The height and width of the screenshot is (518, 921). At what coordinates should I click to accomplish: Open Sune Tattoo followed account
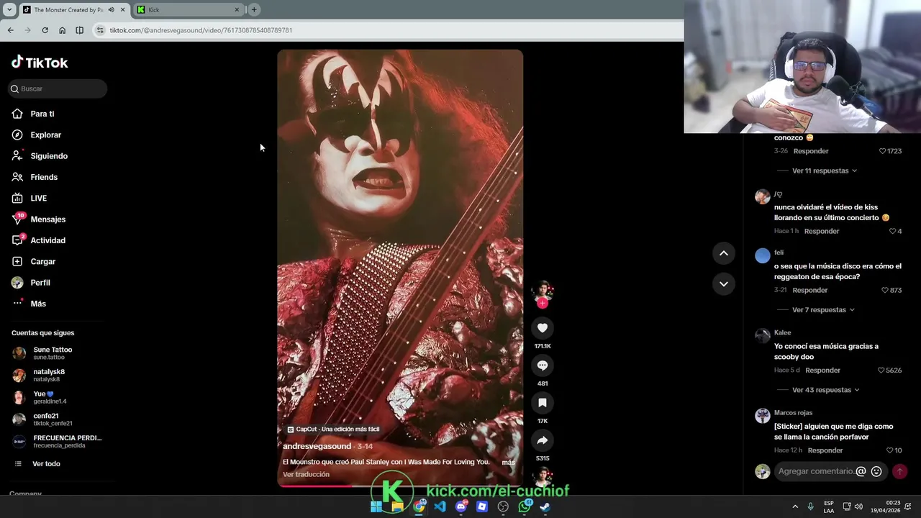(52, 353)
